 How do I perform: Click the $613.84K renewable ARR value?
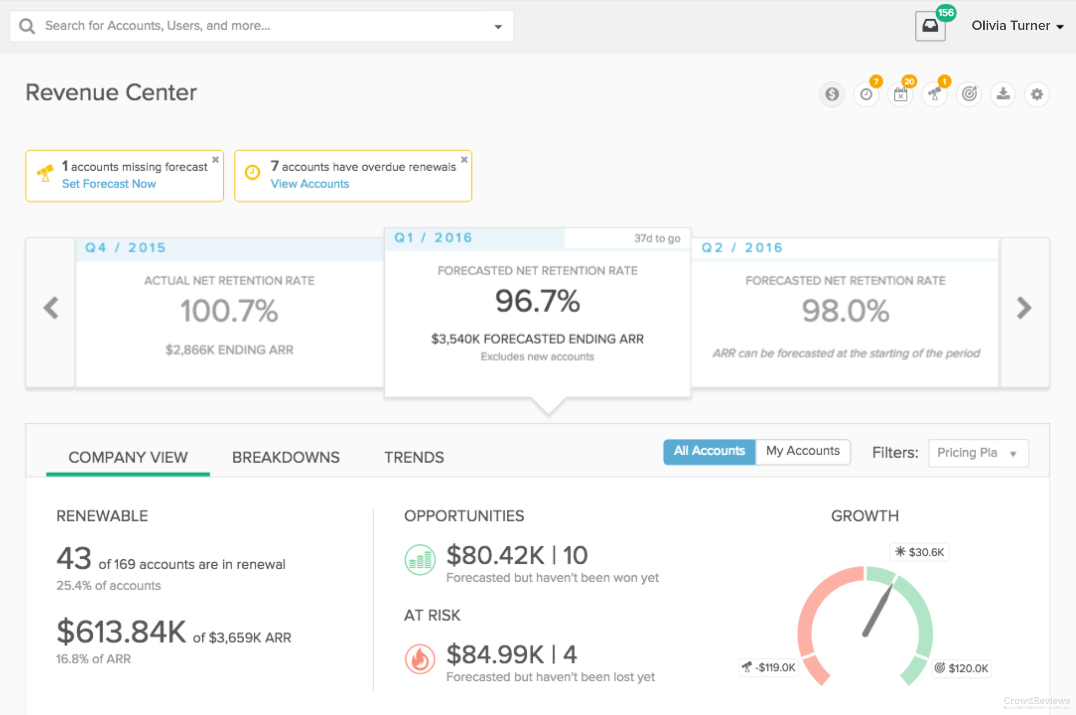click(121, 632)
